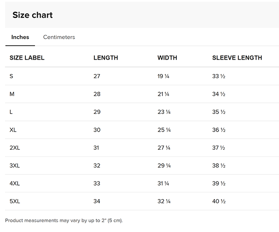This screenshot has height=232, width=279.
Task: Click the length value 31
Action: coord(96,148)
